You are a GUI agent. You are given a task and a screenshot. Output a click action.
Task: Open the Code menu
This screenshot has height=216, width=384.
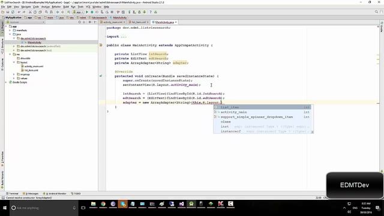(x=36, y=7)
